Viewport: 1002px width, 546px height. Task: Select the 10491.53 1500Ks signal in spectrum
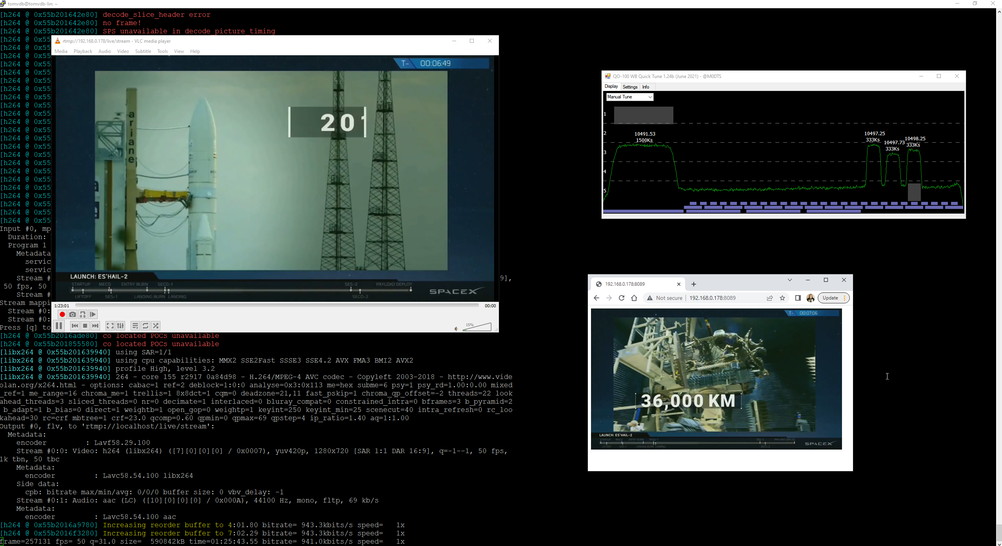point(645,137)
